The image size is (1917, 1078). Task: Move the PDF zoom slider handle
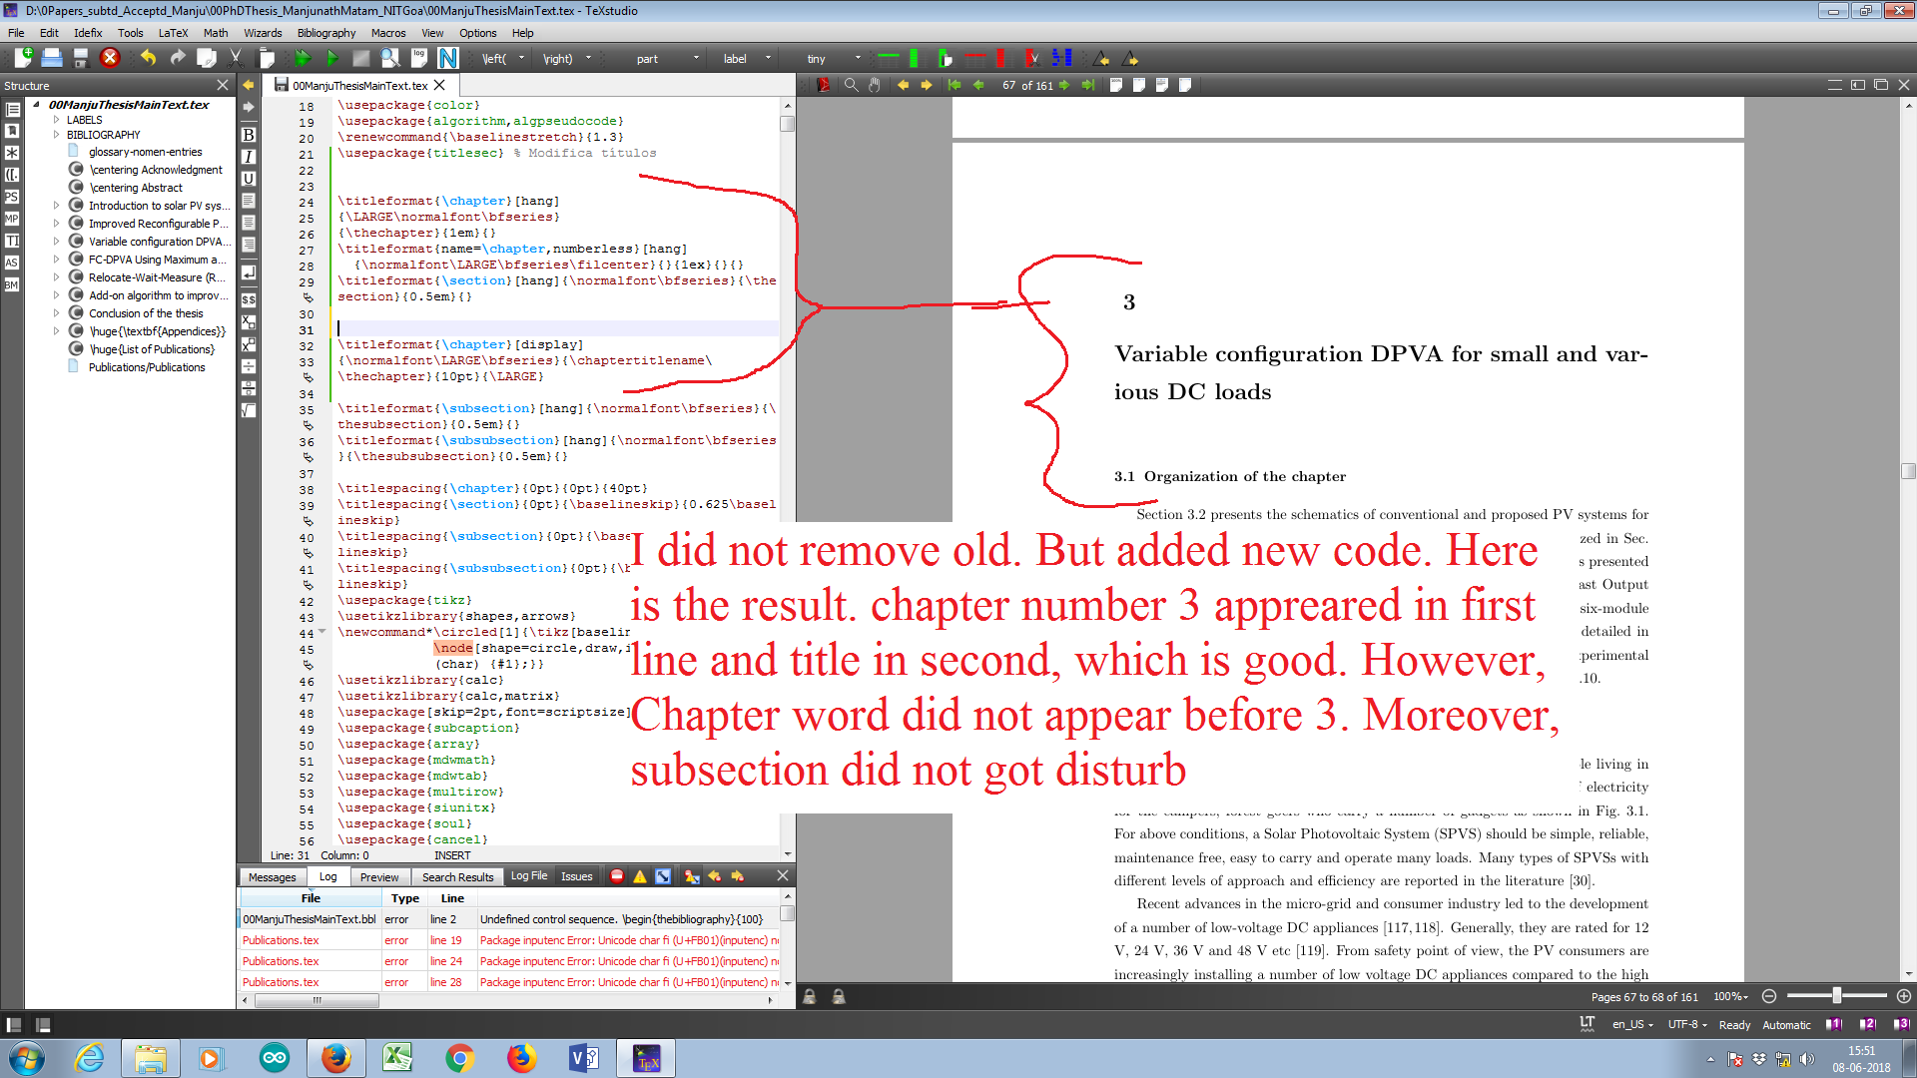(1836, 996)
